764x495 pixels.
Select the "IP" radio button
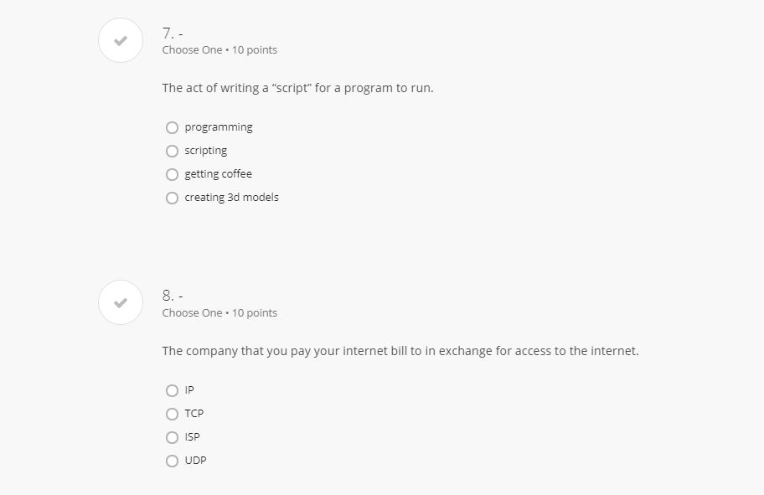pyautogui.click(x=172, y=390)
